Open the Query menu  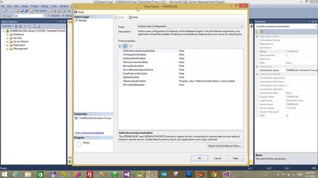point(25,6)
